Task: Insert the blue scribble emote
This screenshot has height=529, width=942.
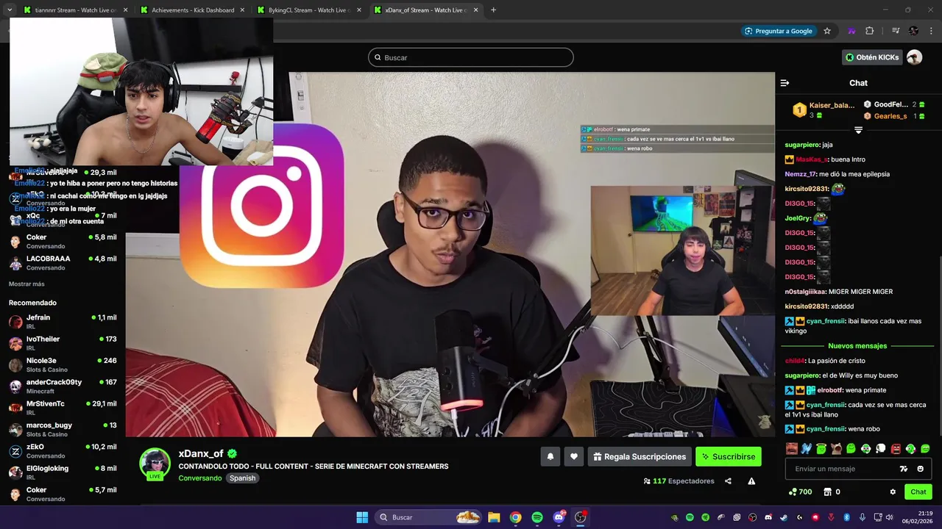Action: click(x=806, y=449)
